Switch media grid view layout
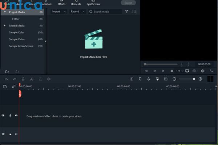The image size is (218, 145). click(x=134, y=12)
